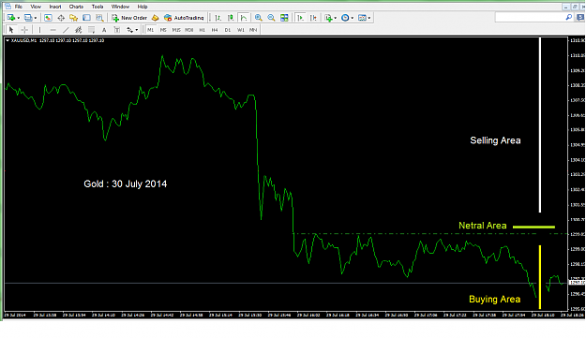
Task: Select the Trendline tool
Action: [66, 30]
